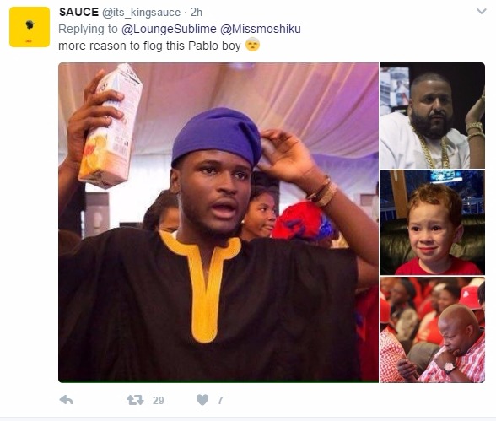View the 7 likes count

[x=220, y=401]
